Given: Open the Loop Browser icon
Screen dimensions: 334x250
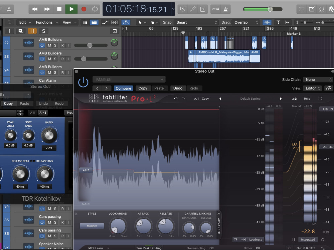Looking at the screenshot, I should pos(322,9).
